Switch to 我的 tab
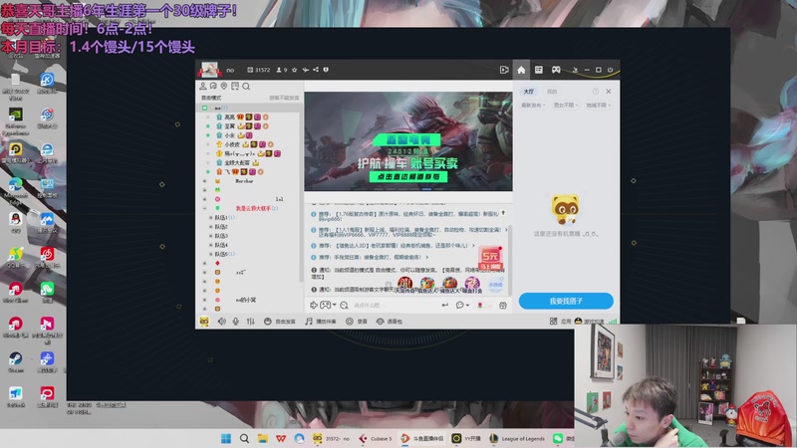797x448 pixels. [552, 92]
